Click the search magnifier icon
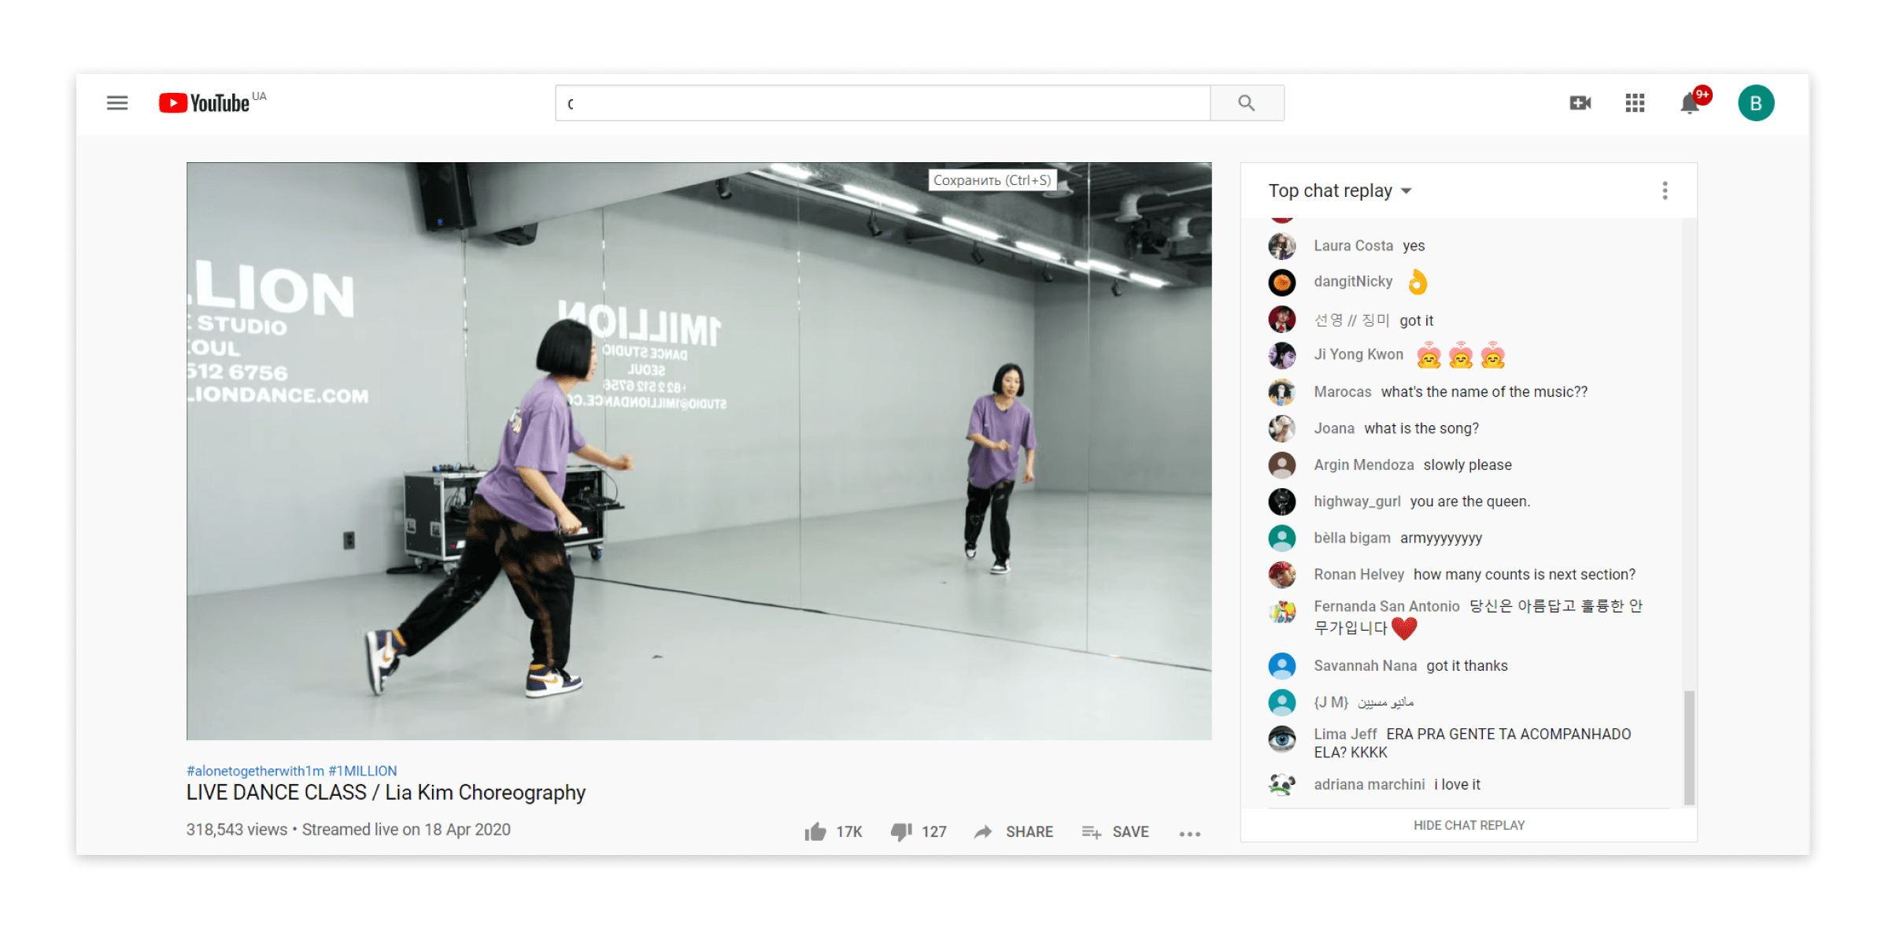 pos(1246,102)
